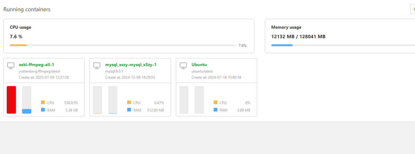Click orange CPU legend square in Ubuntu card
415x154 pixels.
(x=215, y=102)
